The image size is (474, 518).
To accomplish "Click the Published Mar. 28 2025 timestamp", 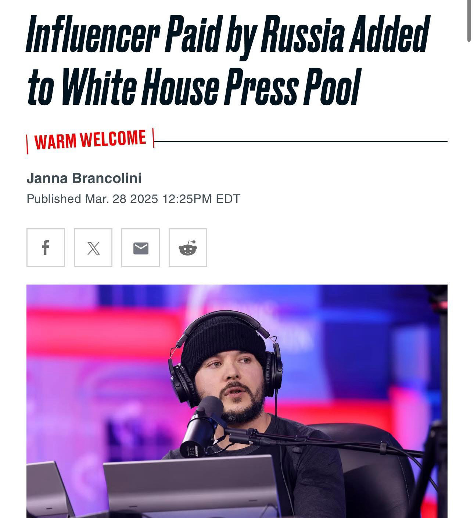I will [x=133, y=199].
